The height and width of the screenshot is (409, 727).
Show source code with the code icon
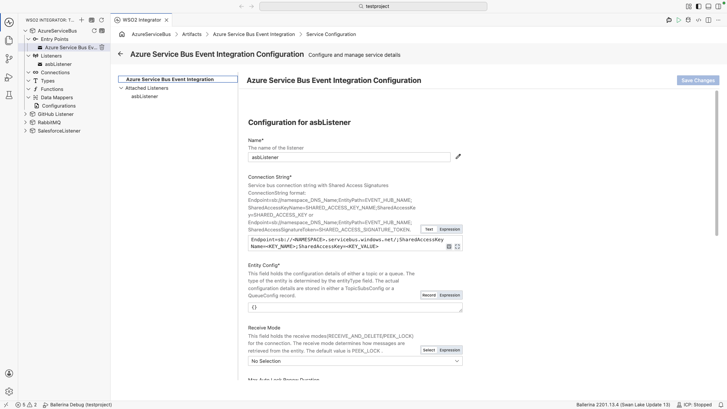(x=699, y=20)
